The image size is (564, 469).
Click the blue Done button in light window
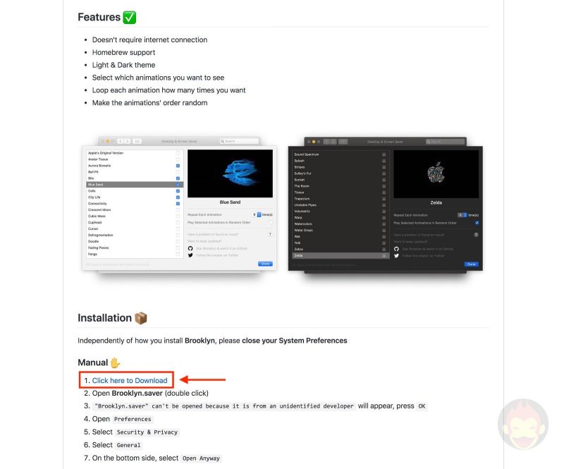tap(265, 264)
